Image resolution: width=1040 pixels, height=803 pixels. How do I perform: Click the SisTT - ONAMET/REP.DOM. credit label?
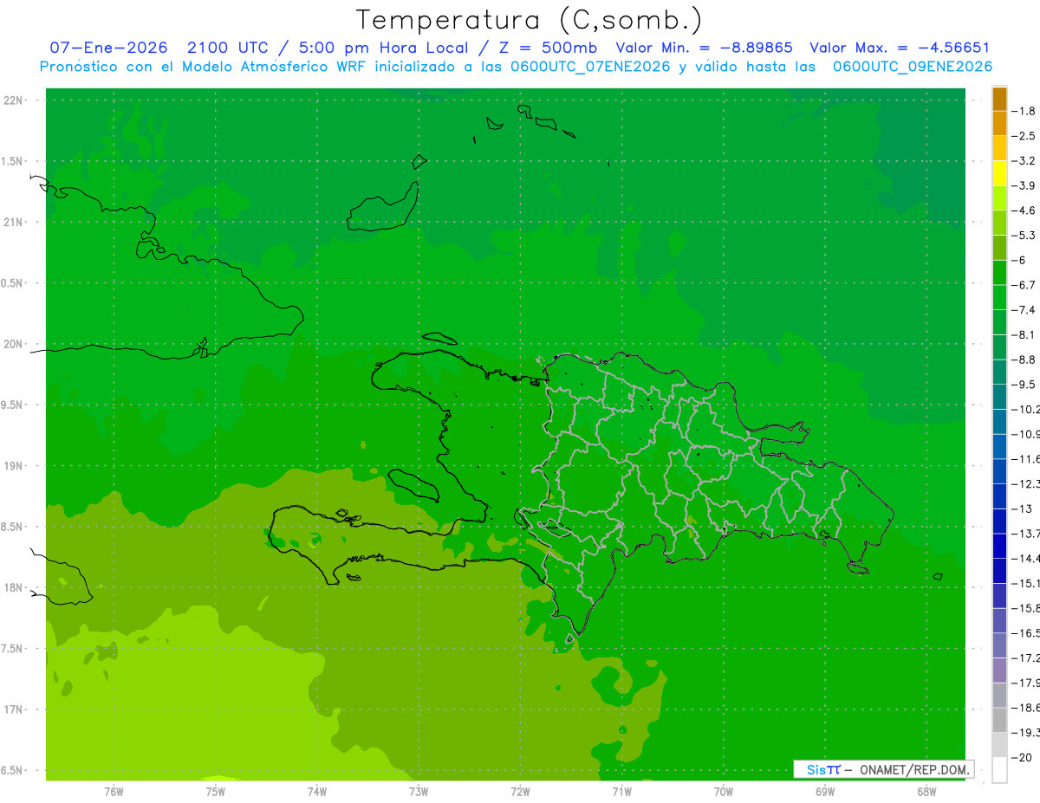(884, 769)
